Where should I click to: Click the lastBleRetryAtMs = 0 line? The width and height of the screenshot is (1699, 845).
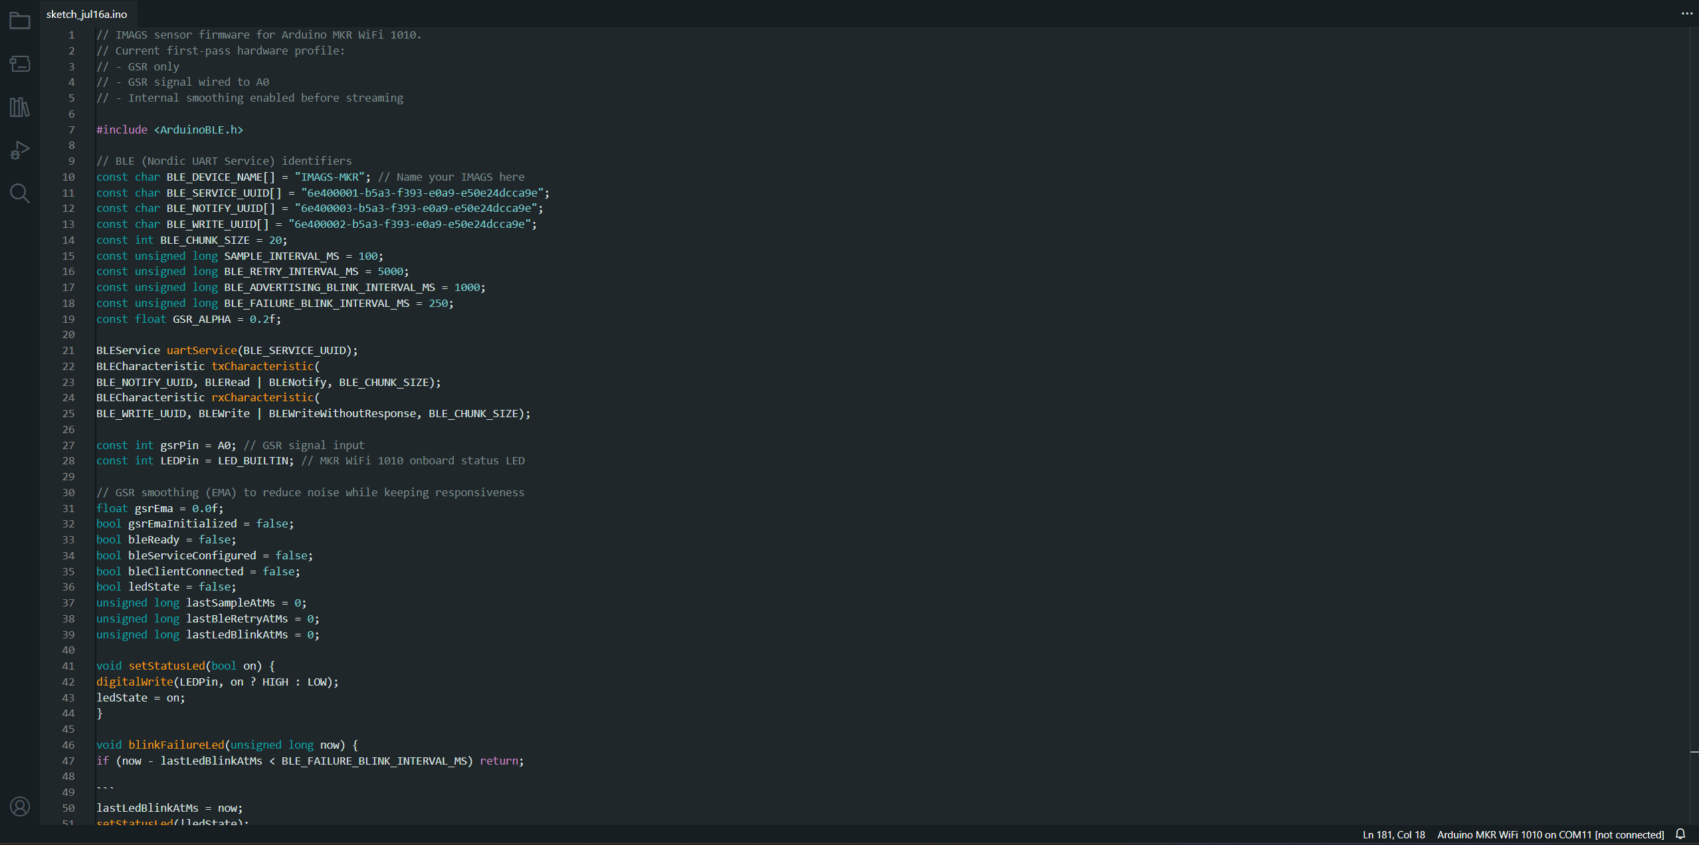(x=208, y=618)
